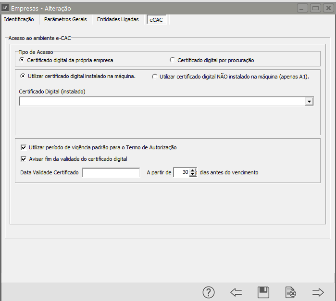The height and width of the screenshot is (301, 336).
Task: Select Certificado digital da própria empresa
Action: click(x=22, y=60)
